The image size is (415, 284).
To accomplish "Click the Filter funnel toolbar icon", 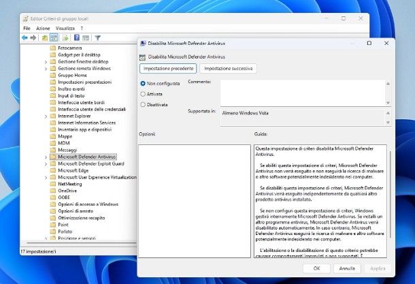I will [x=98, y=38].
